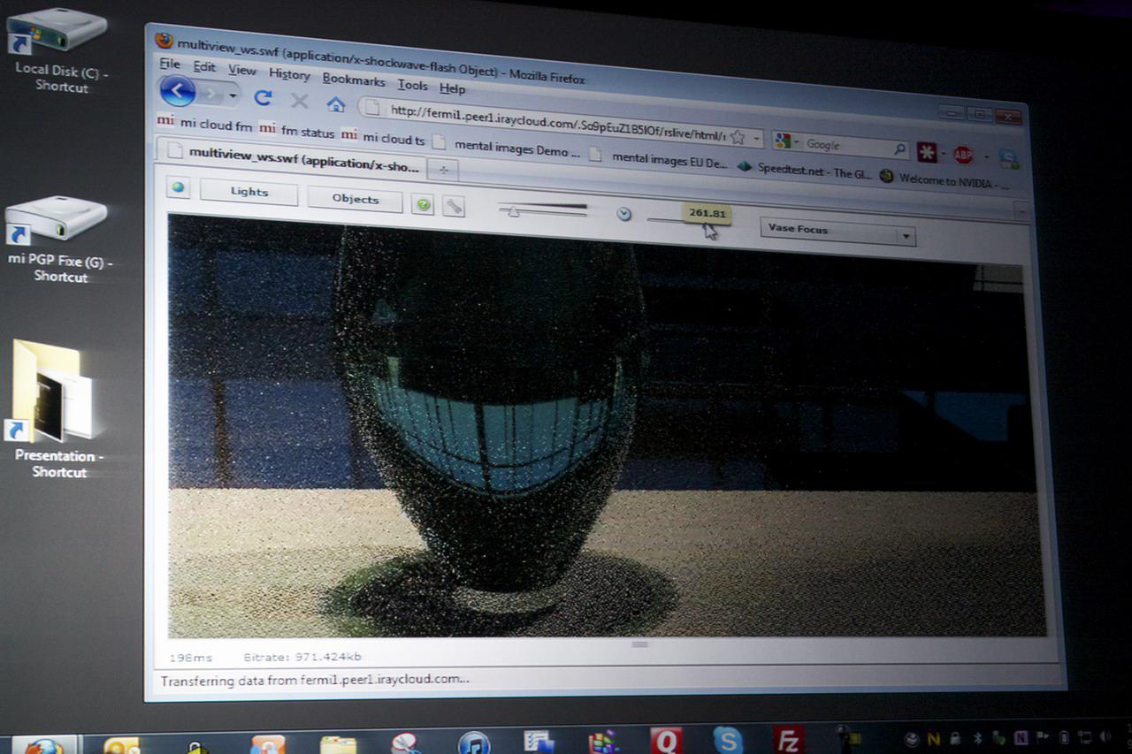Click the red Q icon in the taskbar
This screenshot has height=754, width=1132.
666,741
